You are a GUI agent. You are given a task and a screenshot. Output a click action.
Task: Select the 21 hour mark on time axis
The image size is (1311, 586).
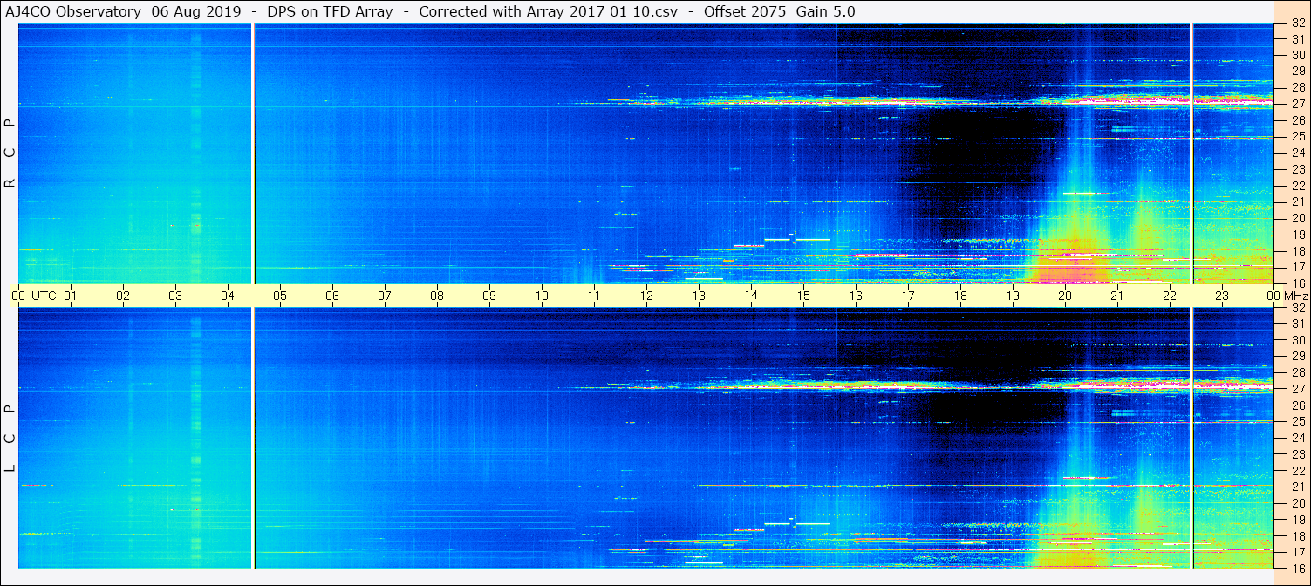click(x=1117, y=296)
